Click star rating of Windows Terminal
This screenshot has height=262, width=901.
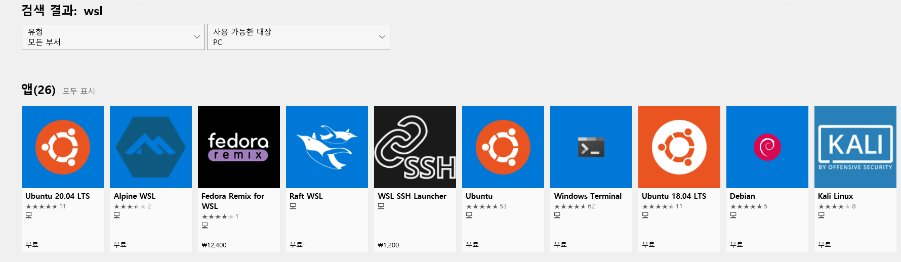(570, 206)
